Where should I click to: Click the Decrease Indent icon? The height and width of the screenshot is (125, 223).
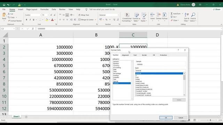tap(71, 20)
